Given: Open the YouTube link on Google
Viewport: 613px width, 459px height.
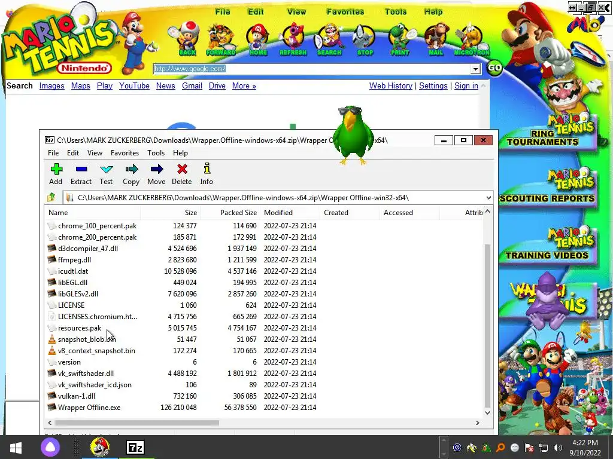Looking at the screenshot, I should [x=134, y=86].
